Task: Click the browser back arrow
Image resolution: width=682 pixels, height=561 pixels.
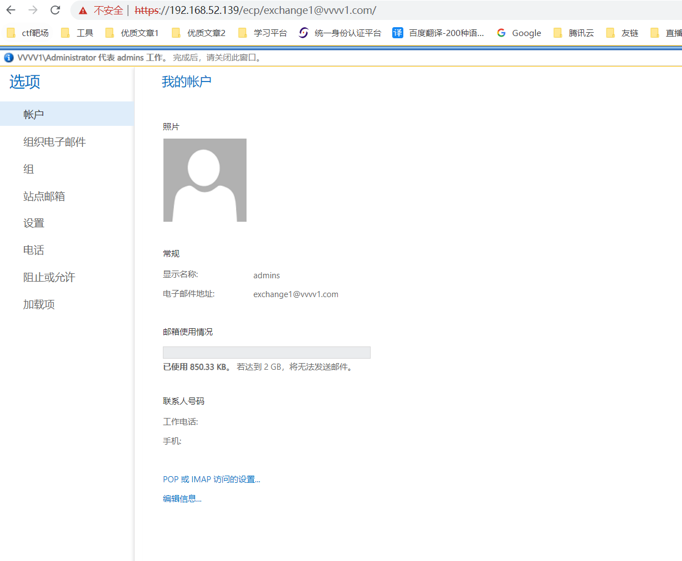Action: pos(11,10)
